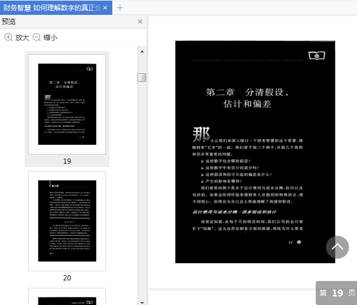The width and height of the screenshot is (357, 305).
Task: Click the preview scrollbar's down arrow
Action: (x=142, y=300)
